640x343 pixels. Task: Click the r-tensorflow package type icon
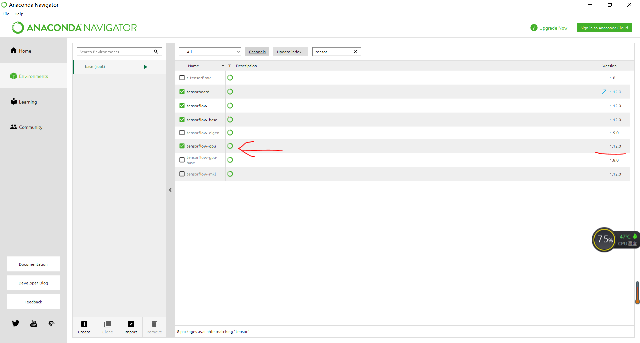pyautogui.click(x=230, y=78)
